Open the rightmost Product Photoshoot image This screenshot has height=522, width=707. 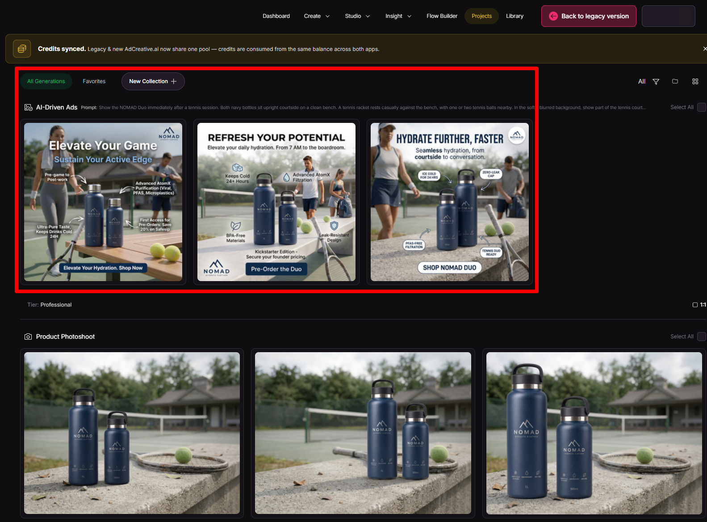click(594, 433)
